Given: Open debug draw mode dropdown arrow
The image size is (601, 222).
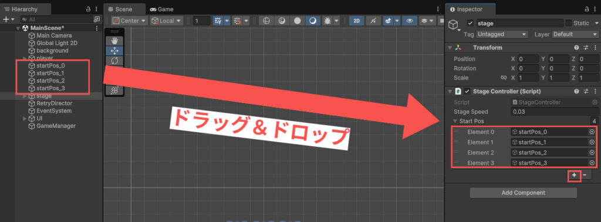Looking at the screenshot, I should pyautogui.click(x=336, y=21).
